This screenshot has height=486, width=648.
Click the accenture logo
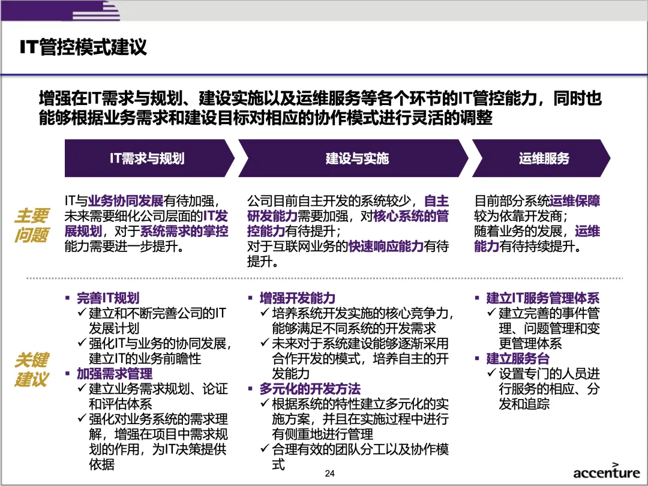coord(606,471)
